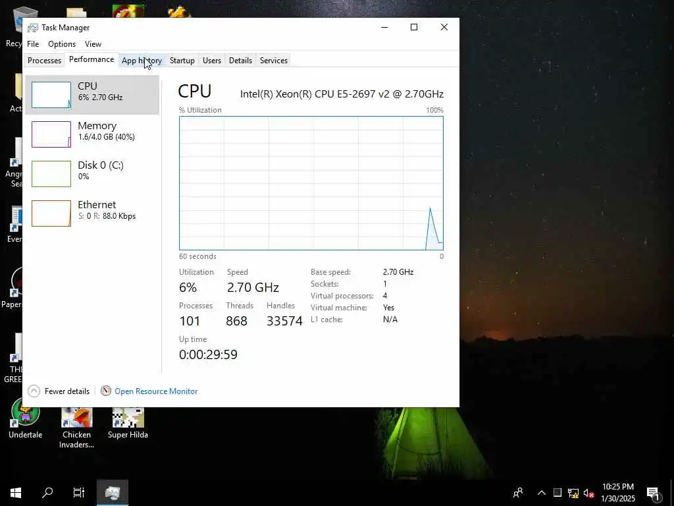Maximize the Task Manager window
The height and width of the screenshot is (506, 674).
(x=414, y=27)
